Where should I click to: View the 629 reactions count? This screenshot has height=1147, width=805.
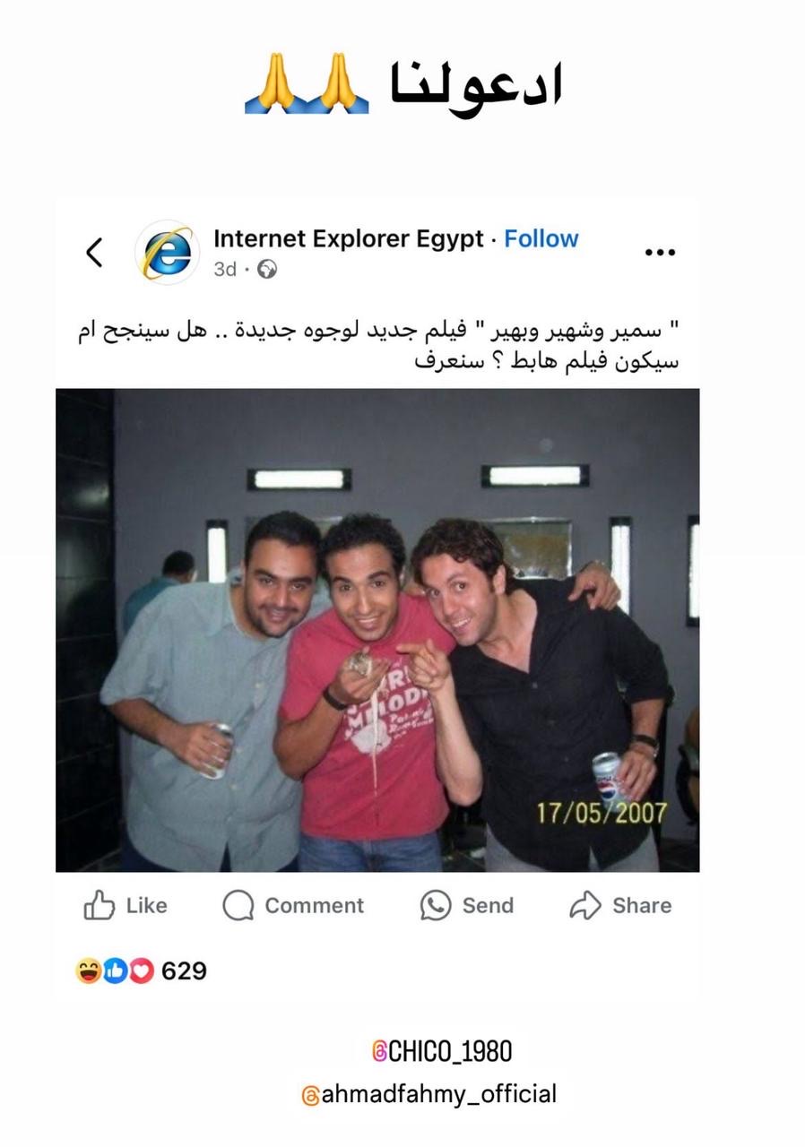[184, 970]
